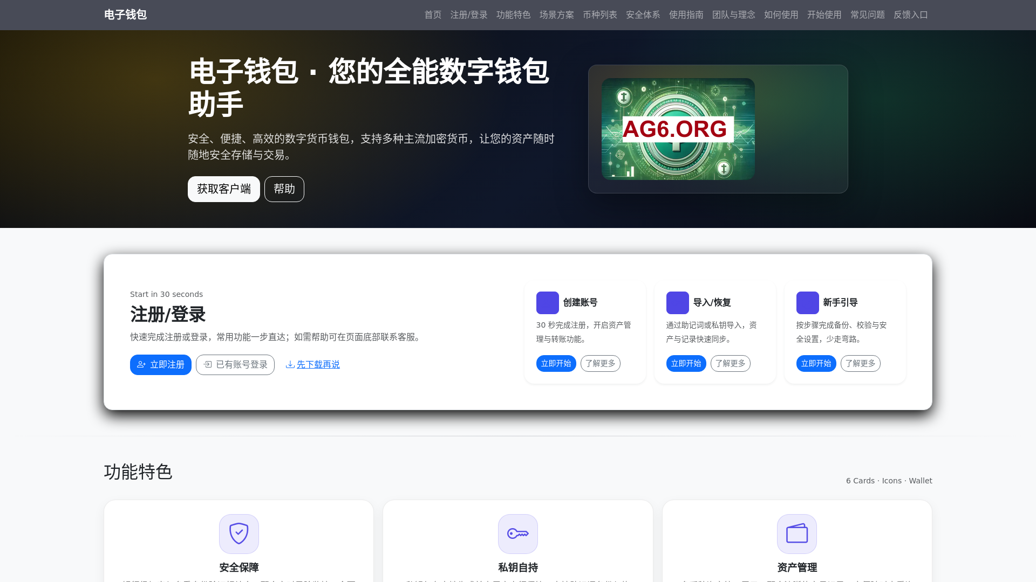Click the blue 立即注册 button

click(x=161, y=365)
